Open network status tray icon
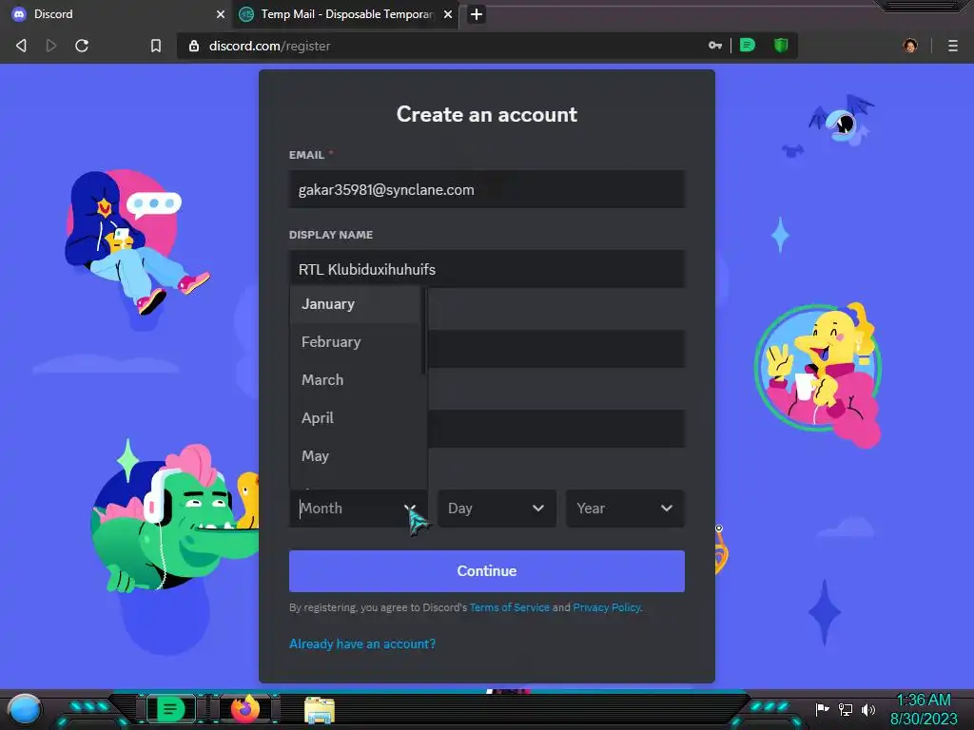Image resolution: width=974 pixels, height=730 pixels. (846, 709)
